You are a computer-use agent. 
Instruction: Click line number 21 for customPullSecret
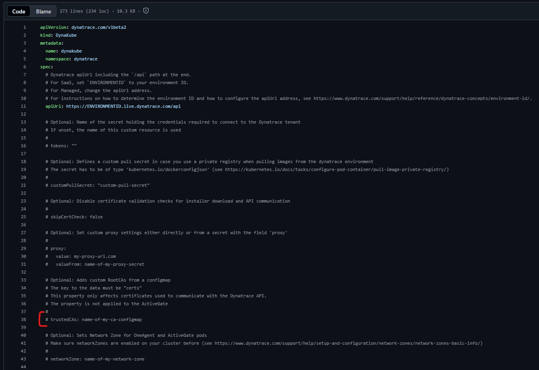pyautogui.click(x=23, y=185)
